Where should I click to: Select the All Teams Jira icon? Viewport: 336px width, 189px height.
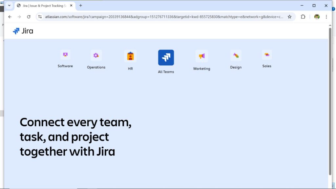pos(166,58)
